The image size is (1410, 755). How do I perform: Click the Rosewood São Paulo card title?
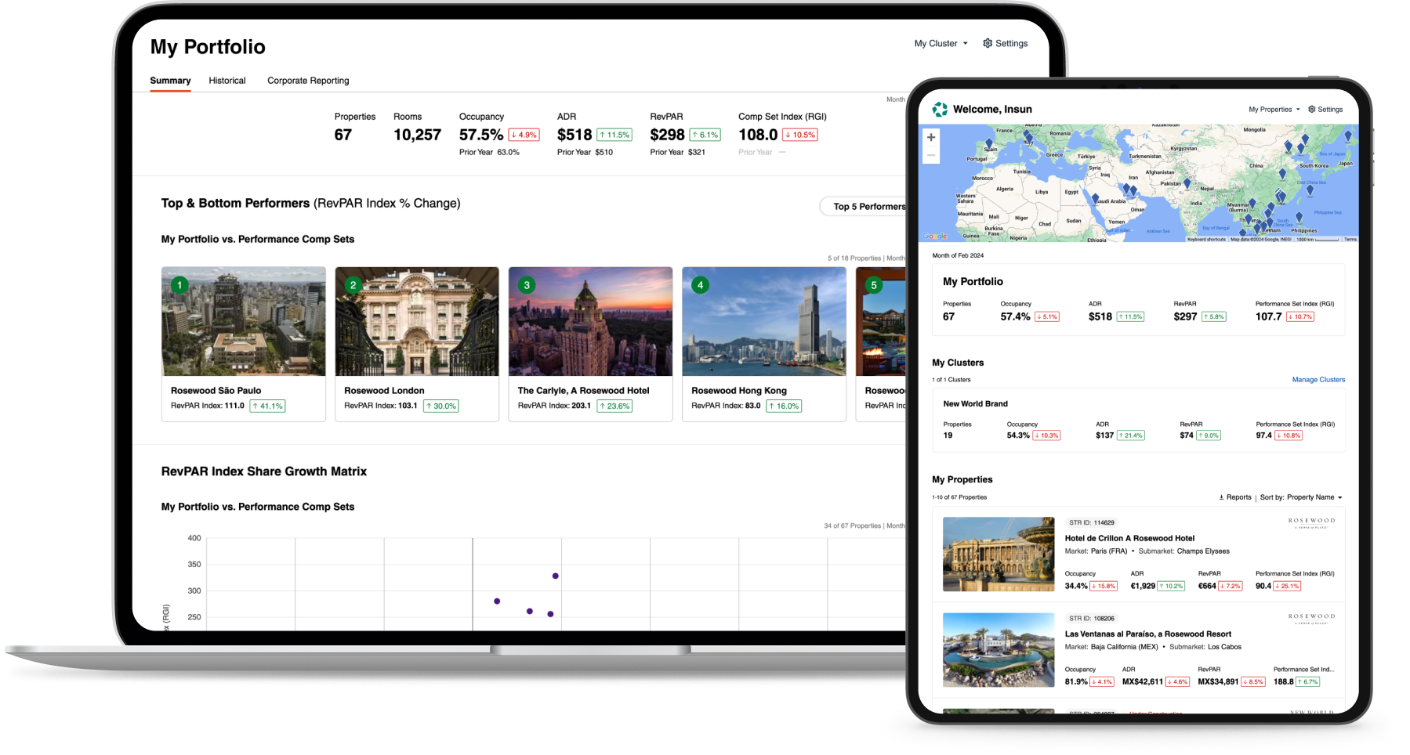click(216, 391)
